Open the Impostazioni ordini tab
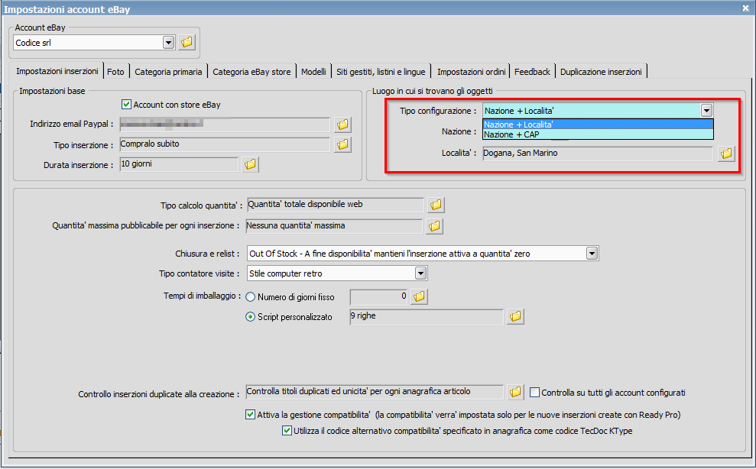 click(471, 72)
